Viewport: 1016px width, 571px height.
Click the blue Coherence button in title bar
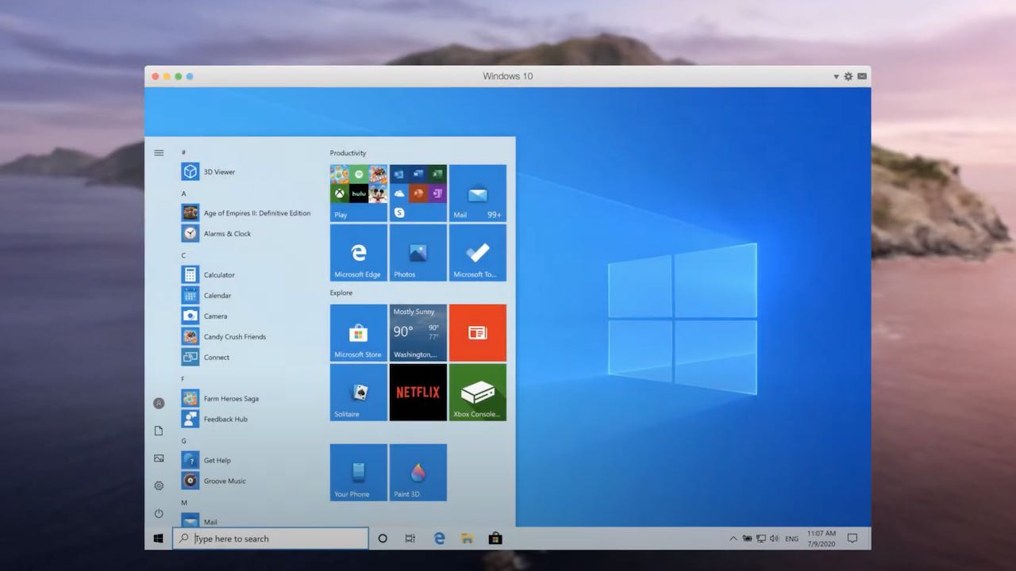coord(190,76)
